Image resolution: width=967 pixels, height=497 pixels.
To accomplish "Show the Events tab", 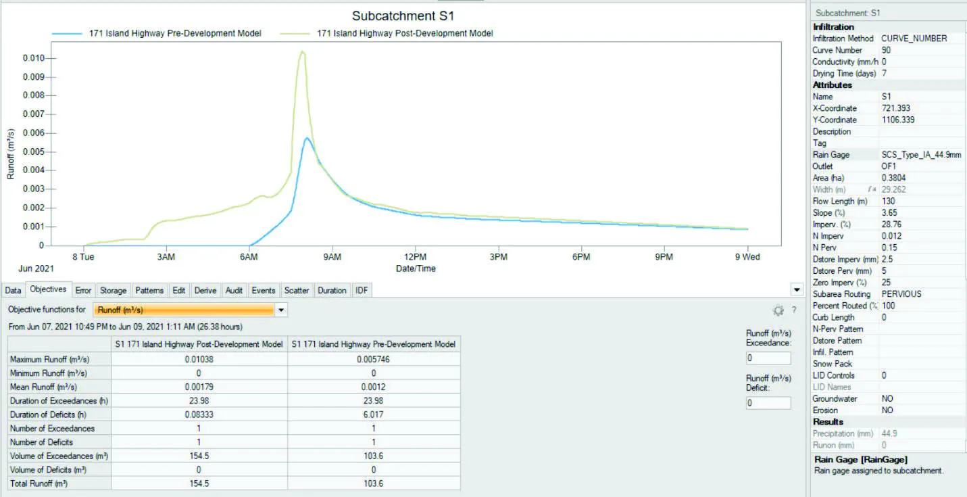I will (x=264, y=290).
